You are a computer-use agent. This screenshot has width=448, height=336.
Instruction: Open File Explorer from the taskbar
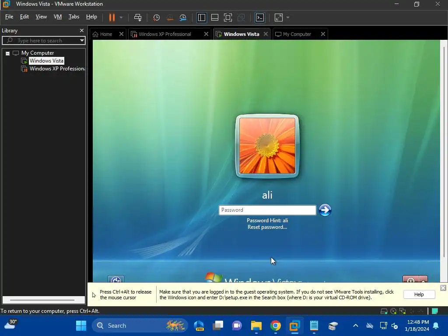pos(256,325)
